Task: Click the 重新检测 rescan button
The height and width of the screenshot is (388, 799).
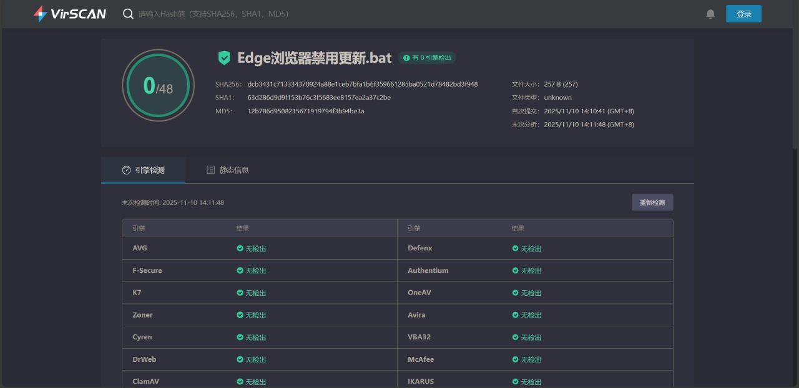Action: [652, 202]
